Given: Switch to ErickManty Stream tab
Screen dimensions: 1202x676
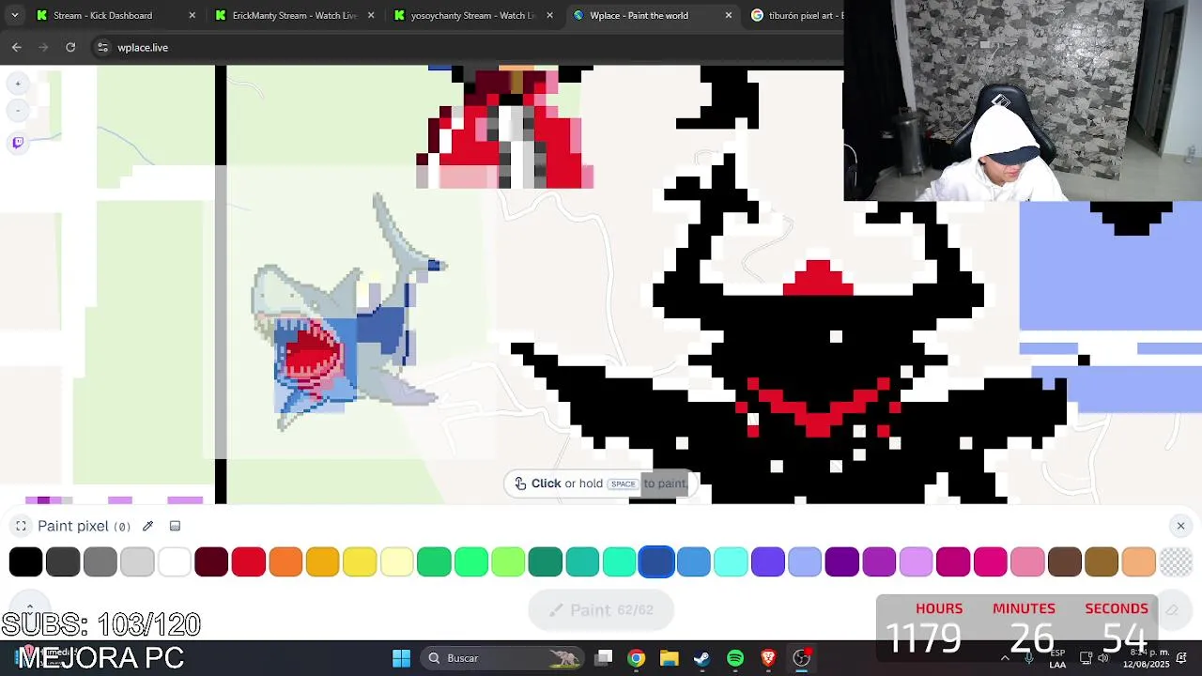Looking at the screenshot, I should pos(295,15).
